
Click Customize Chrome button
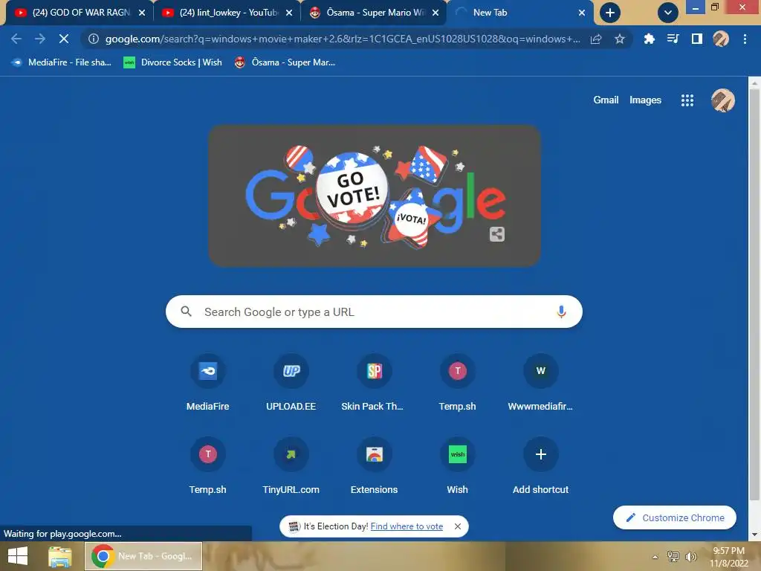pyautogui.click(x=675, y=517)
